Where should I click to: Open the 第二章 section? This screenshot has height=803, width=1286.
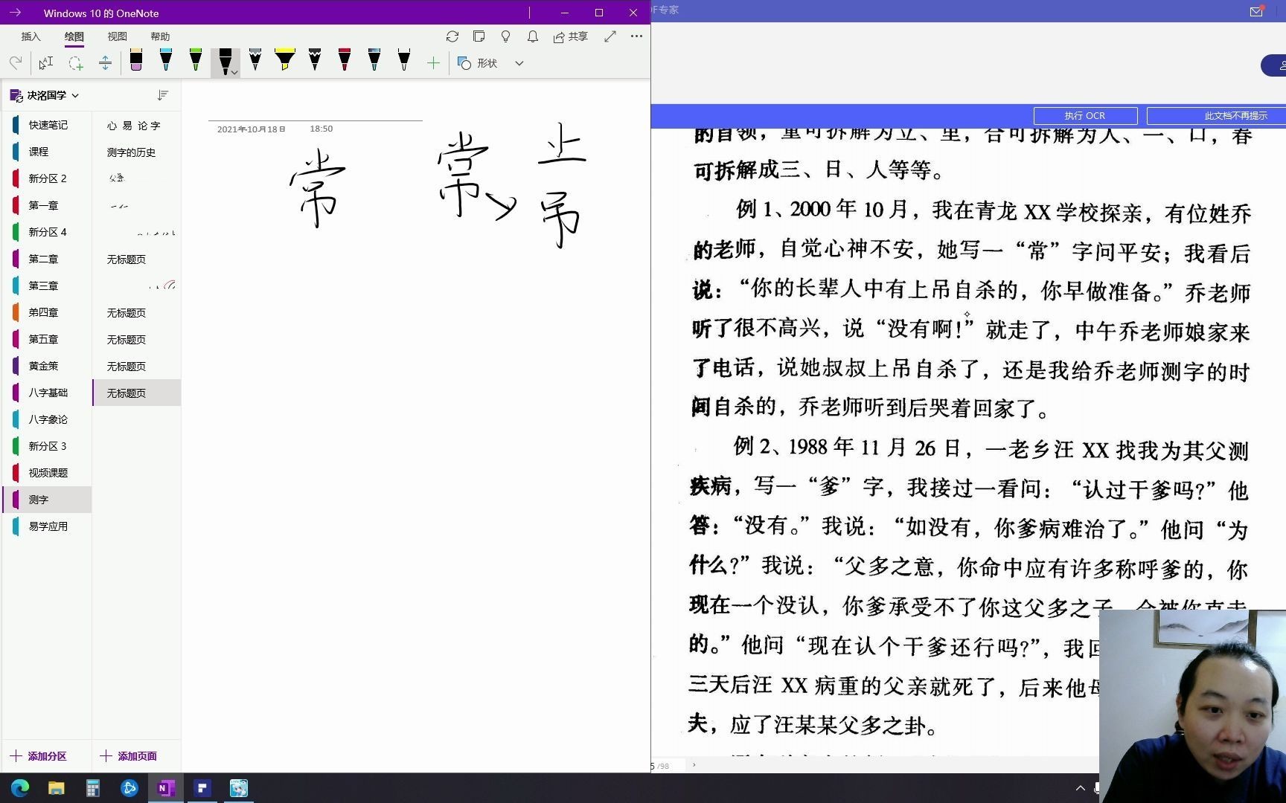[48, 259]
